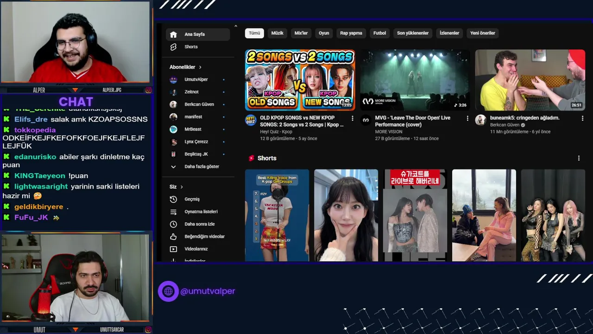
Task: Click Instagram icon on Umut webcam bar
Action: pos(148,329)
